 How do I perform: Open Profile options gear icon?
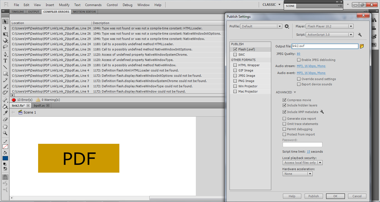287,26
